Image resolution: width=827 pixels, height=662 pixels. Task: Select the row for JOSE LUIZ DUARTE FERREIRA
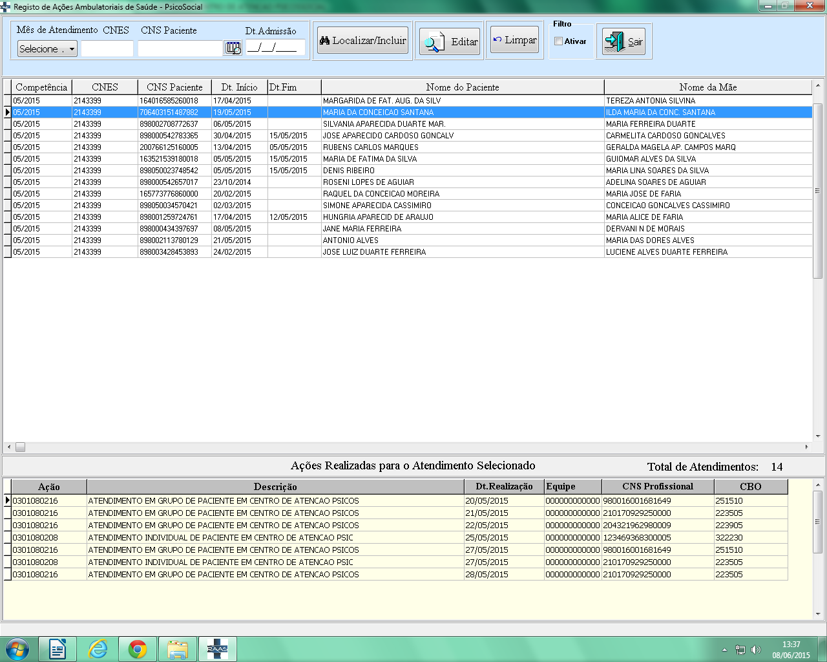(374, 252)
